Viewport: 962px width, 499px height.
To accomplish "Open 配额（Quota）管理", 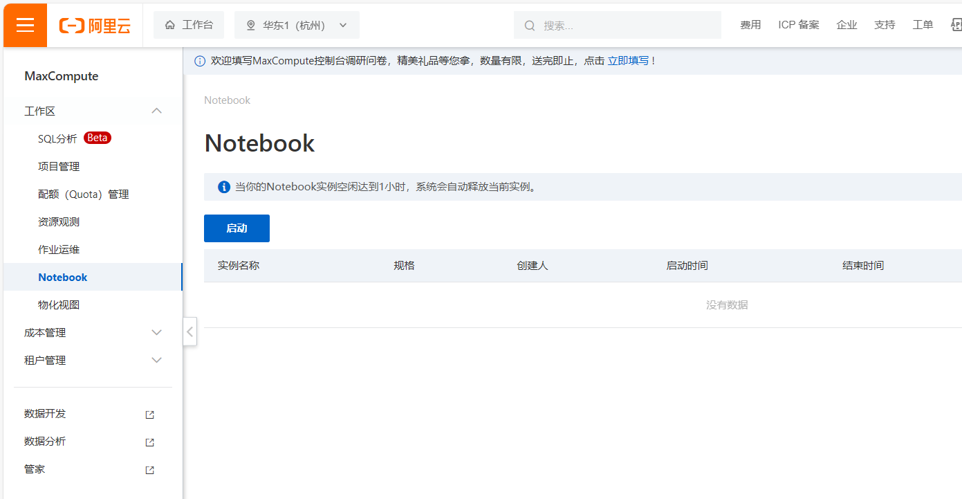I will pyautogui.click(x=84, y=194).
